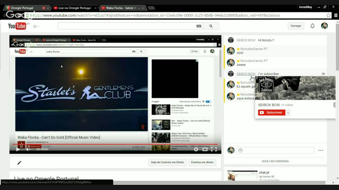The image size is (339, 190).
Task: Focus the live chat message input
Action: (x=275, y=150)
